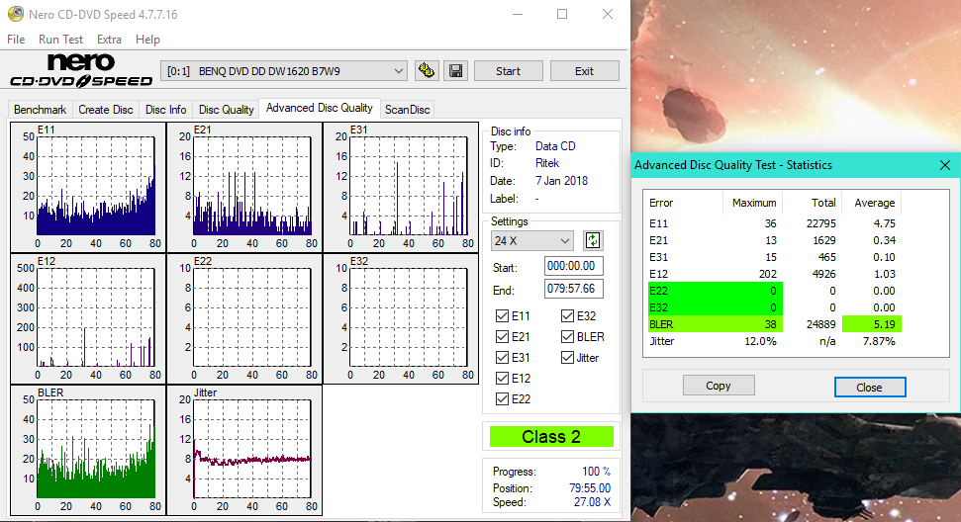Click the Maximum column header
Image resolution: width=961 pixels, height=522 pixels.
(754, 204)
